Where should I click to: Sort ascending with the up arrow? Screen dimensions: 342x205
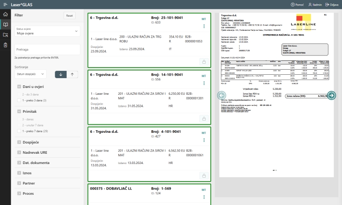pos(72,74)
